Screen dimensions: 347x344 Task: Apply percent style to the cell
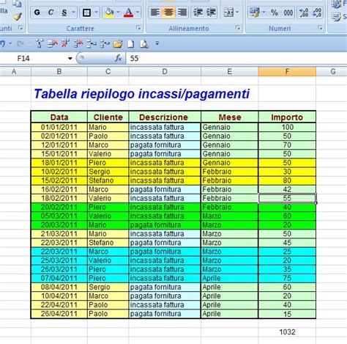(275, 12)
